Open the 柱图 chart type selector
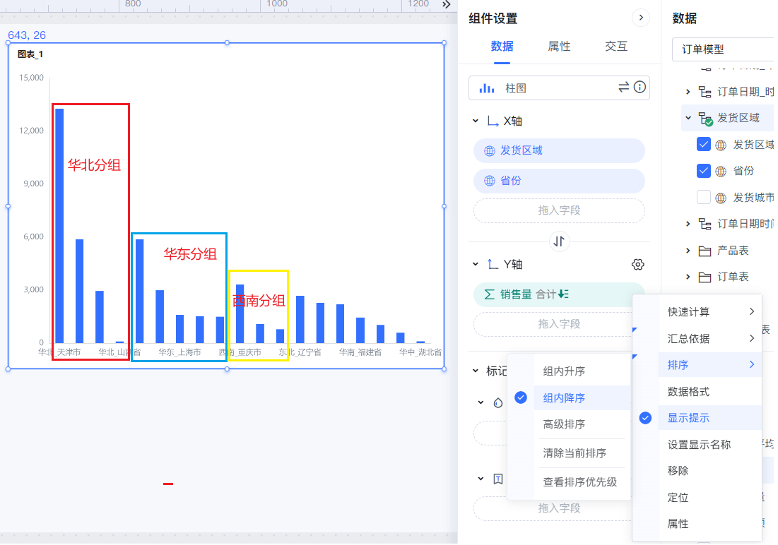 click(559, 88)
